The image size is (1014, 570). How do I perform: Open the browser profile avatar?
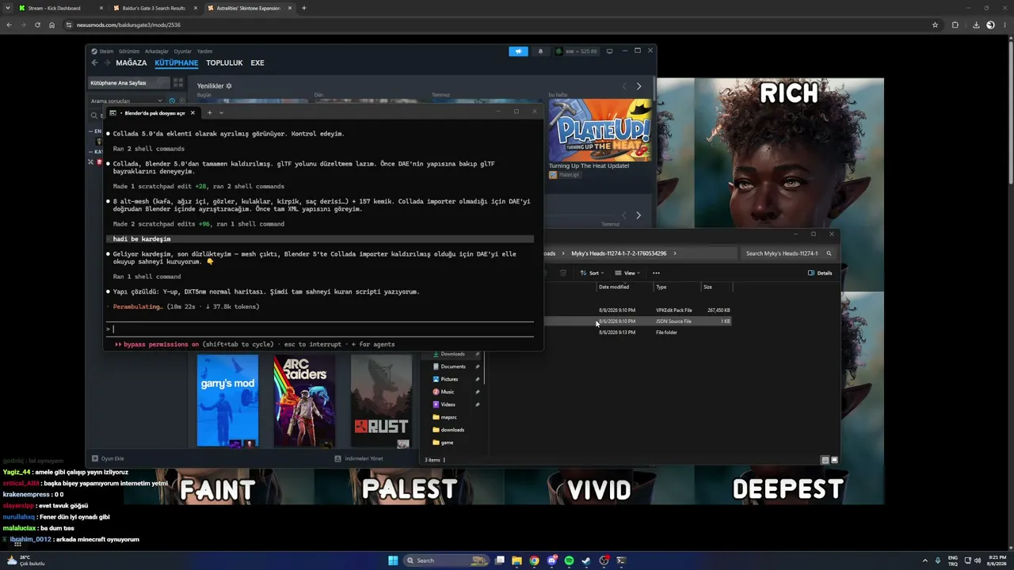990,25
